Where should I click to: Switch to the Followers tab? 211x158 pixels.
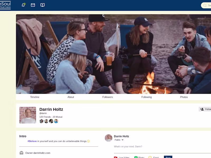108,97
